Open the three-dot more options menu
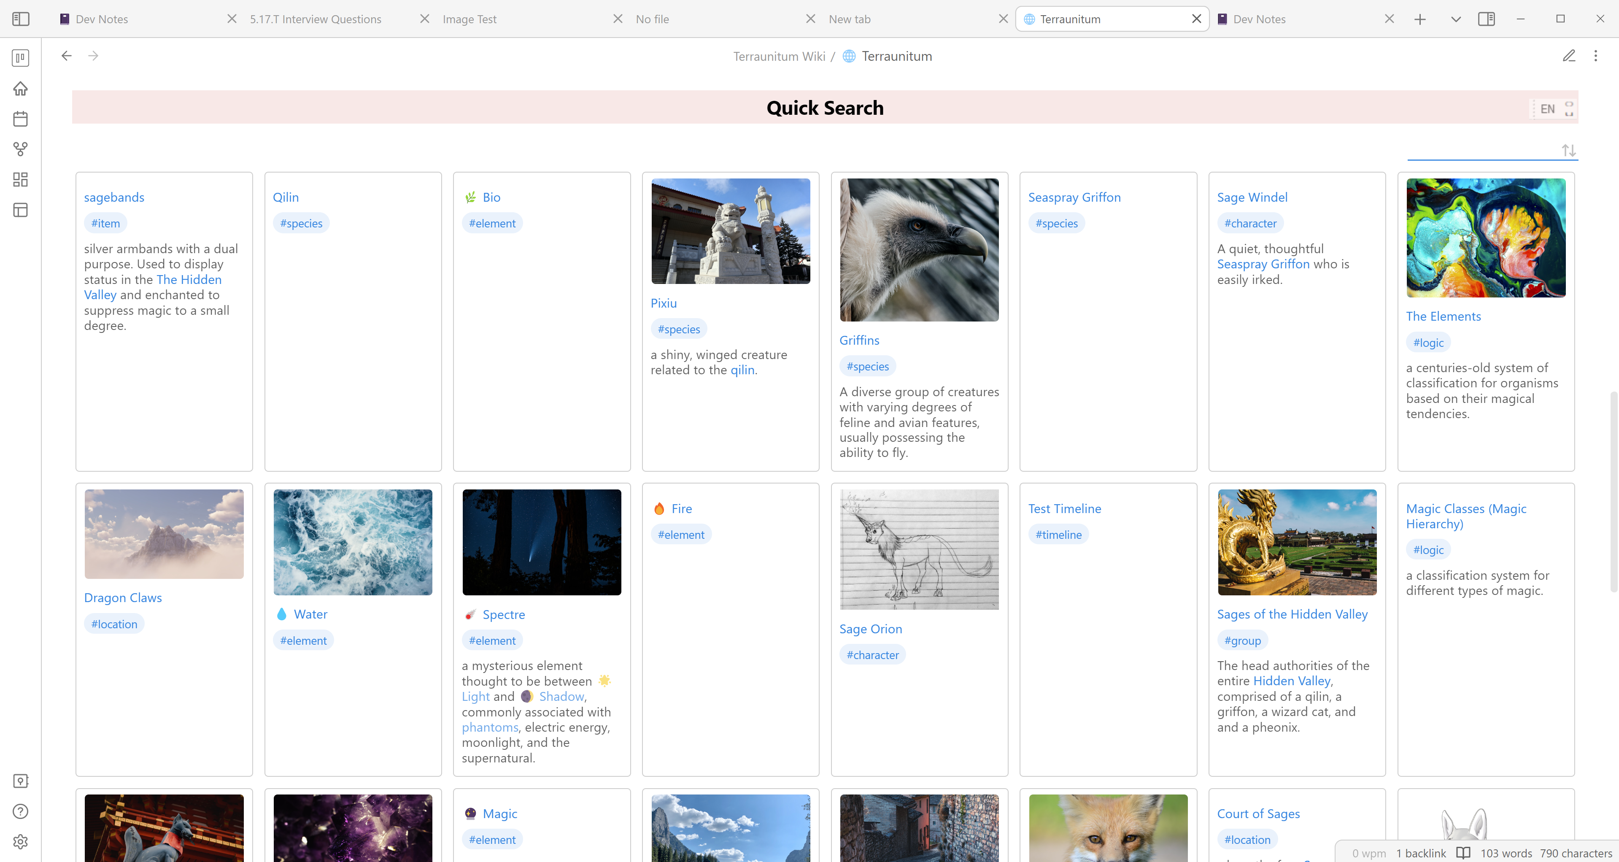The image size is (1619, 862). 1595,56
